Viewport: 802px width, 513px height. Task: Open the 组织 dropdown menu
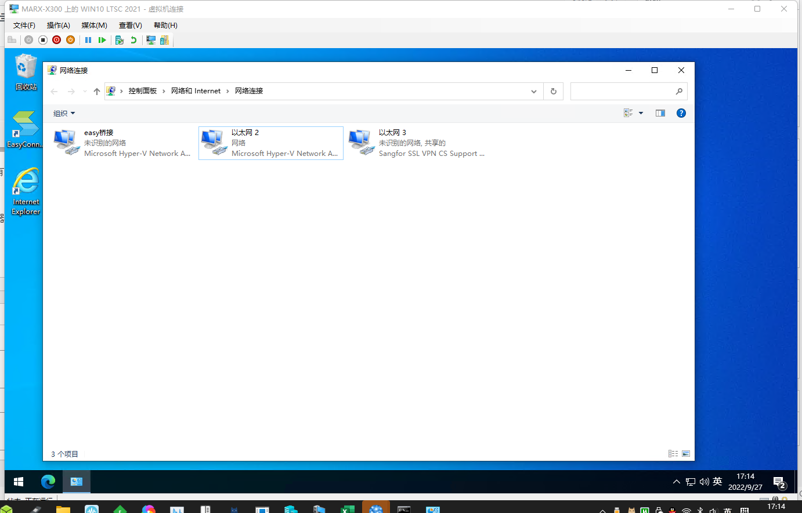point(64,114)
